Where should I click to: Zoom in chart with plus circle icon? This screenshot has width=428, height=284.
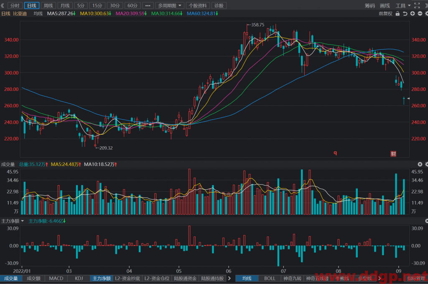coord(413,13)
